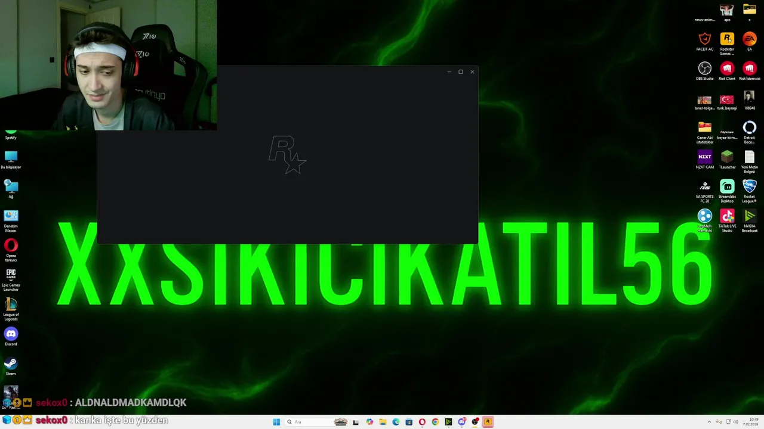Open NZXT CAM desktop shortcut
The image size is (764, 429).
tap(705, 160)
